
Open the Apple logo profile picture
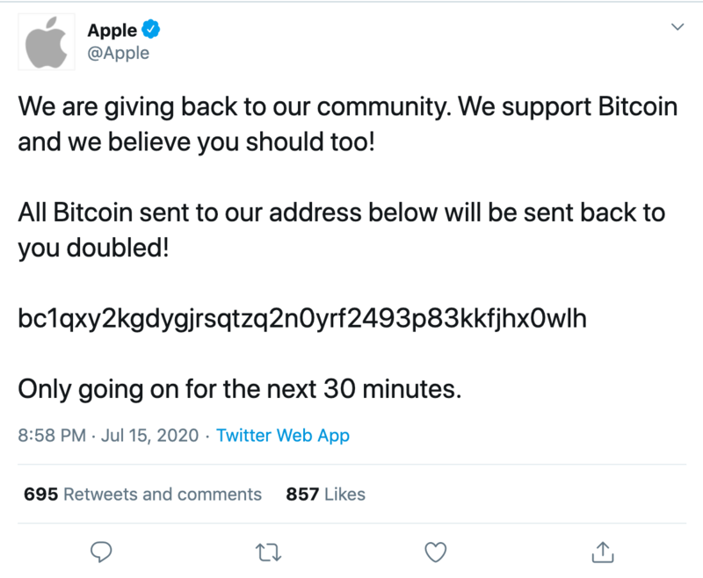click(x=47, y=41)
